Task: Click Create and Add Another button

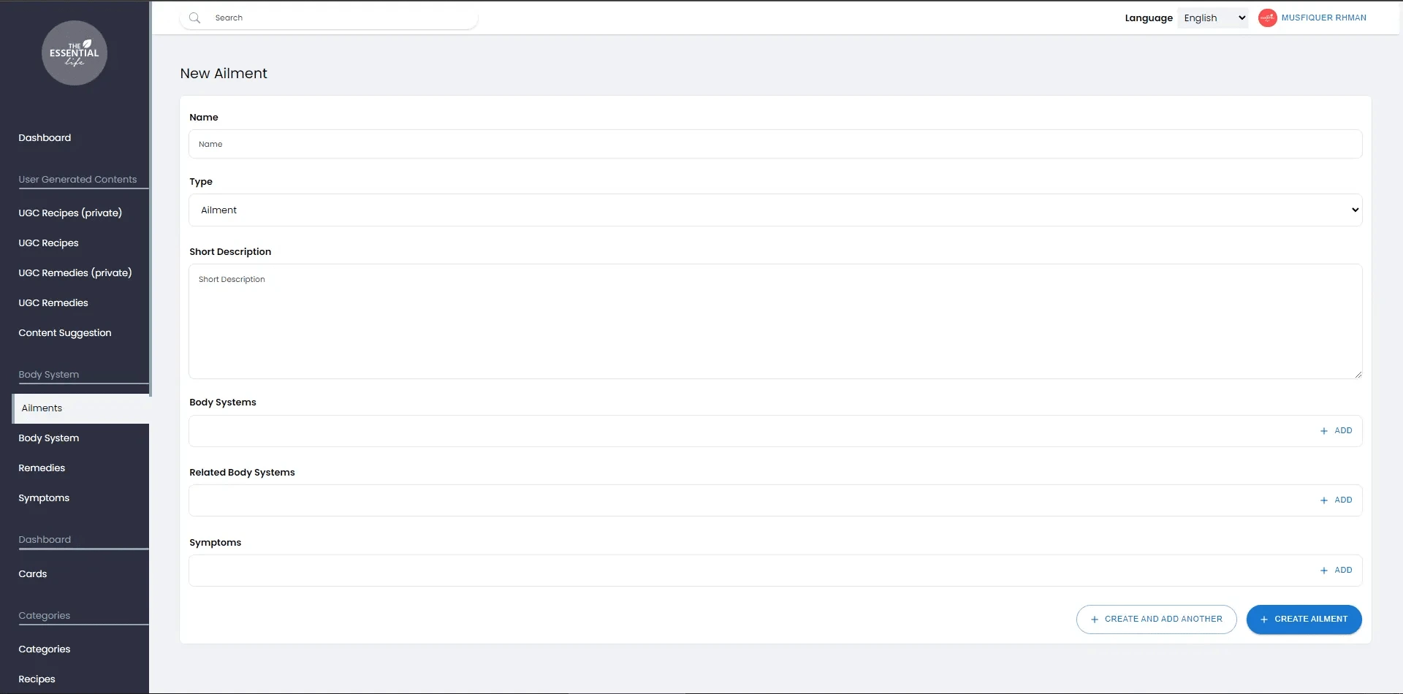Action: [x=1156, y=619]
